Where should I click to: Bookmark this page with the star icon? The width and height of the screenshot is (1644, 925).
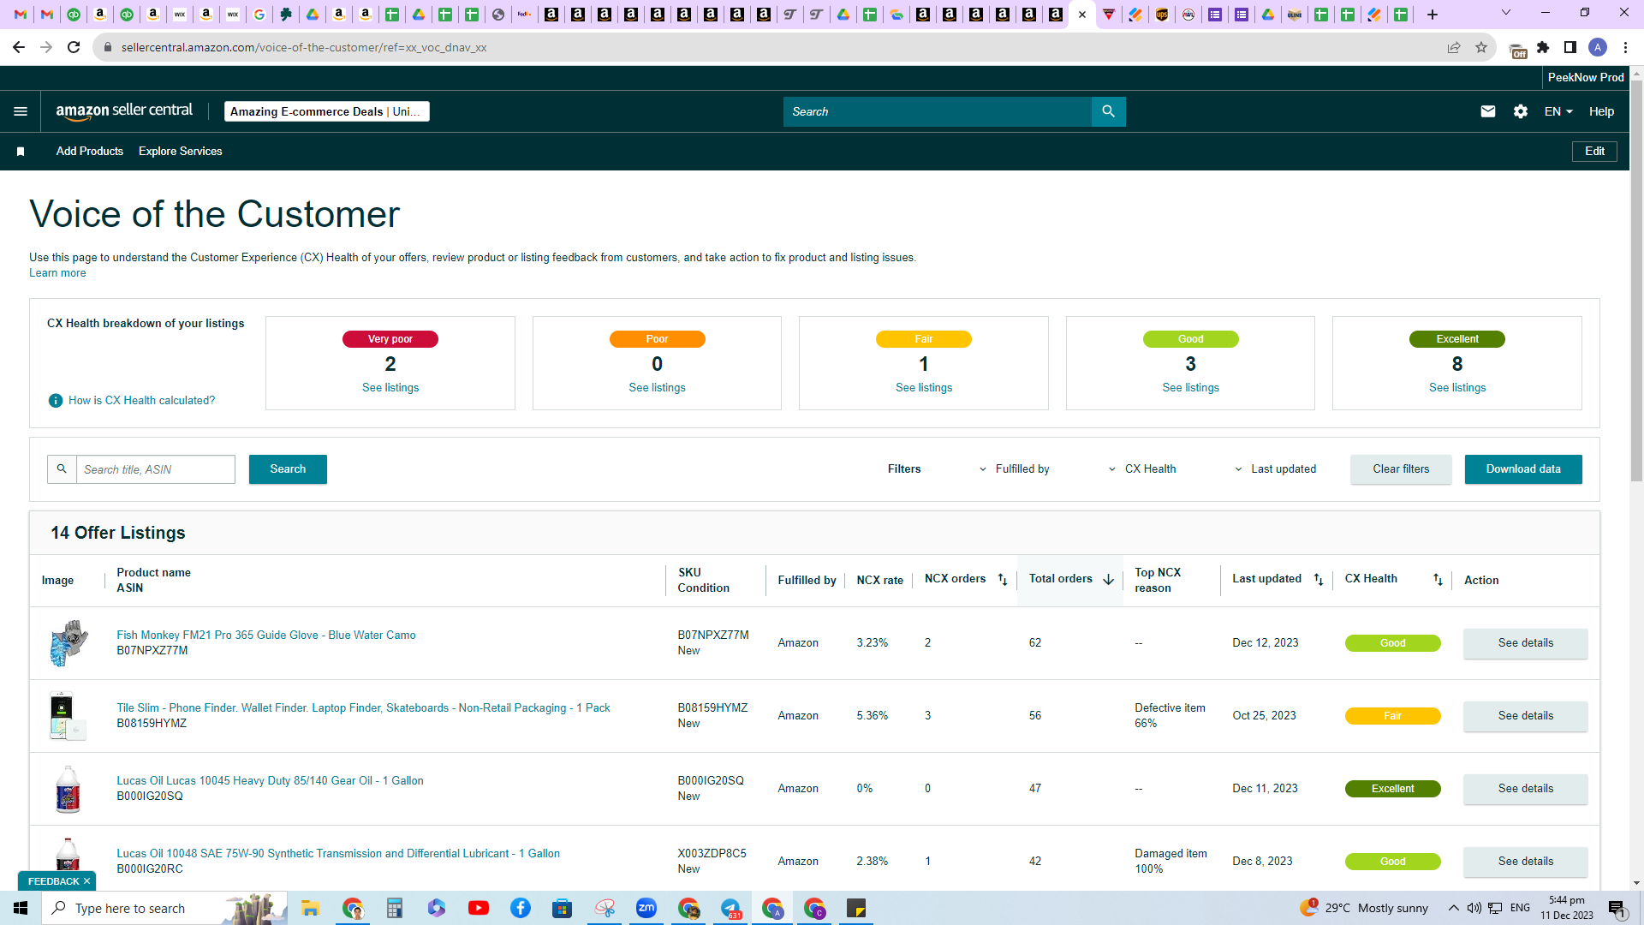[1481, 47]
